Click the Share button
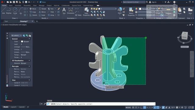Image resolution: width=195 pixels, height=110 pixels. point(43,2)
